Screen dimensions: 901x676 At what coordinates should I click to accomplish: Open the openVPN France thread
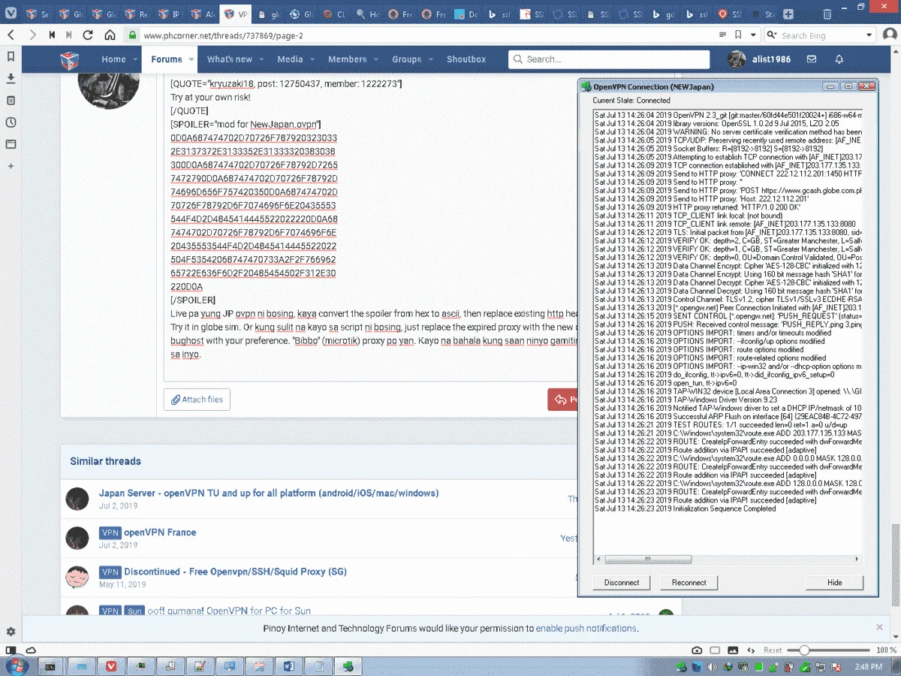coord(160,533)
